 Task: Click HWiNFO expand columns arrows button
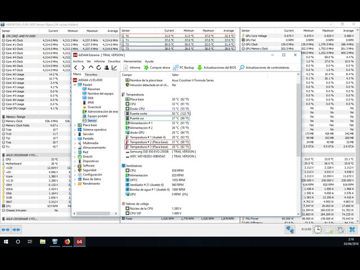point(6,229)
